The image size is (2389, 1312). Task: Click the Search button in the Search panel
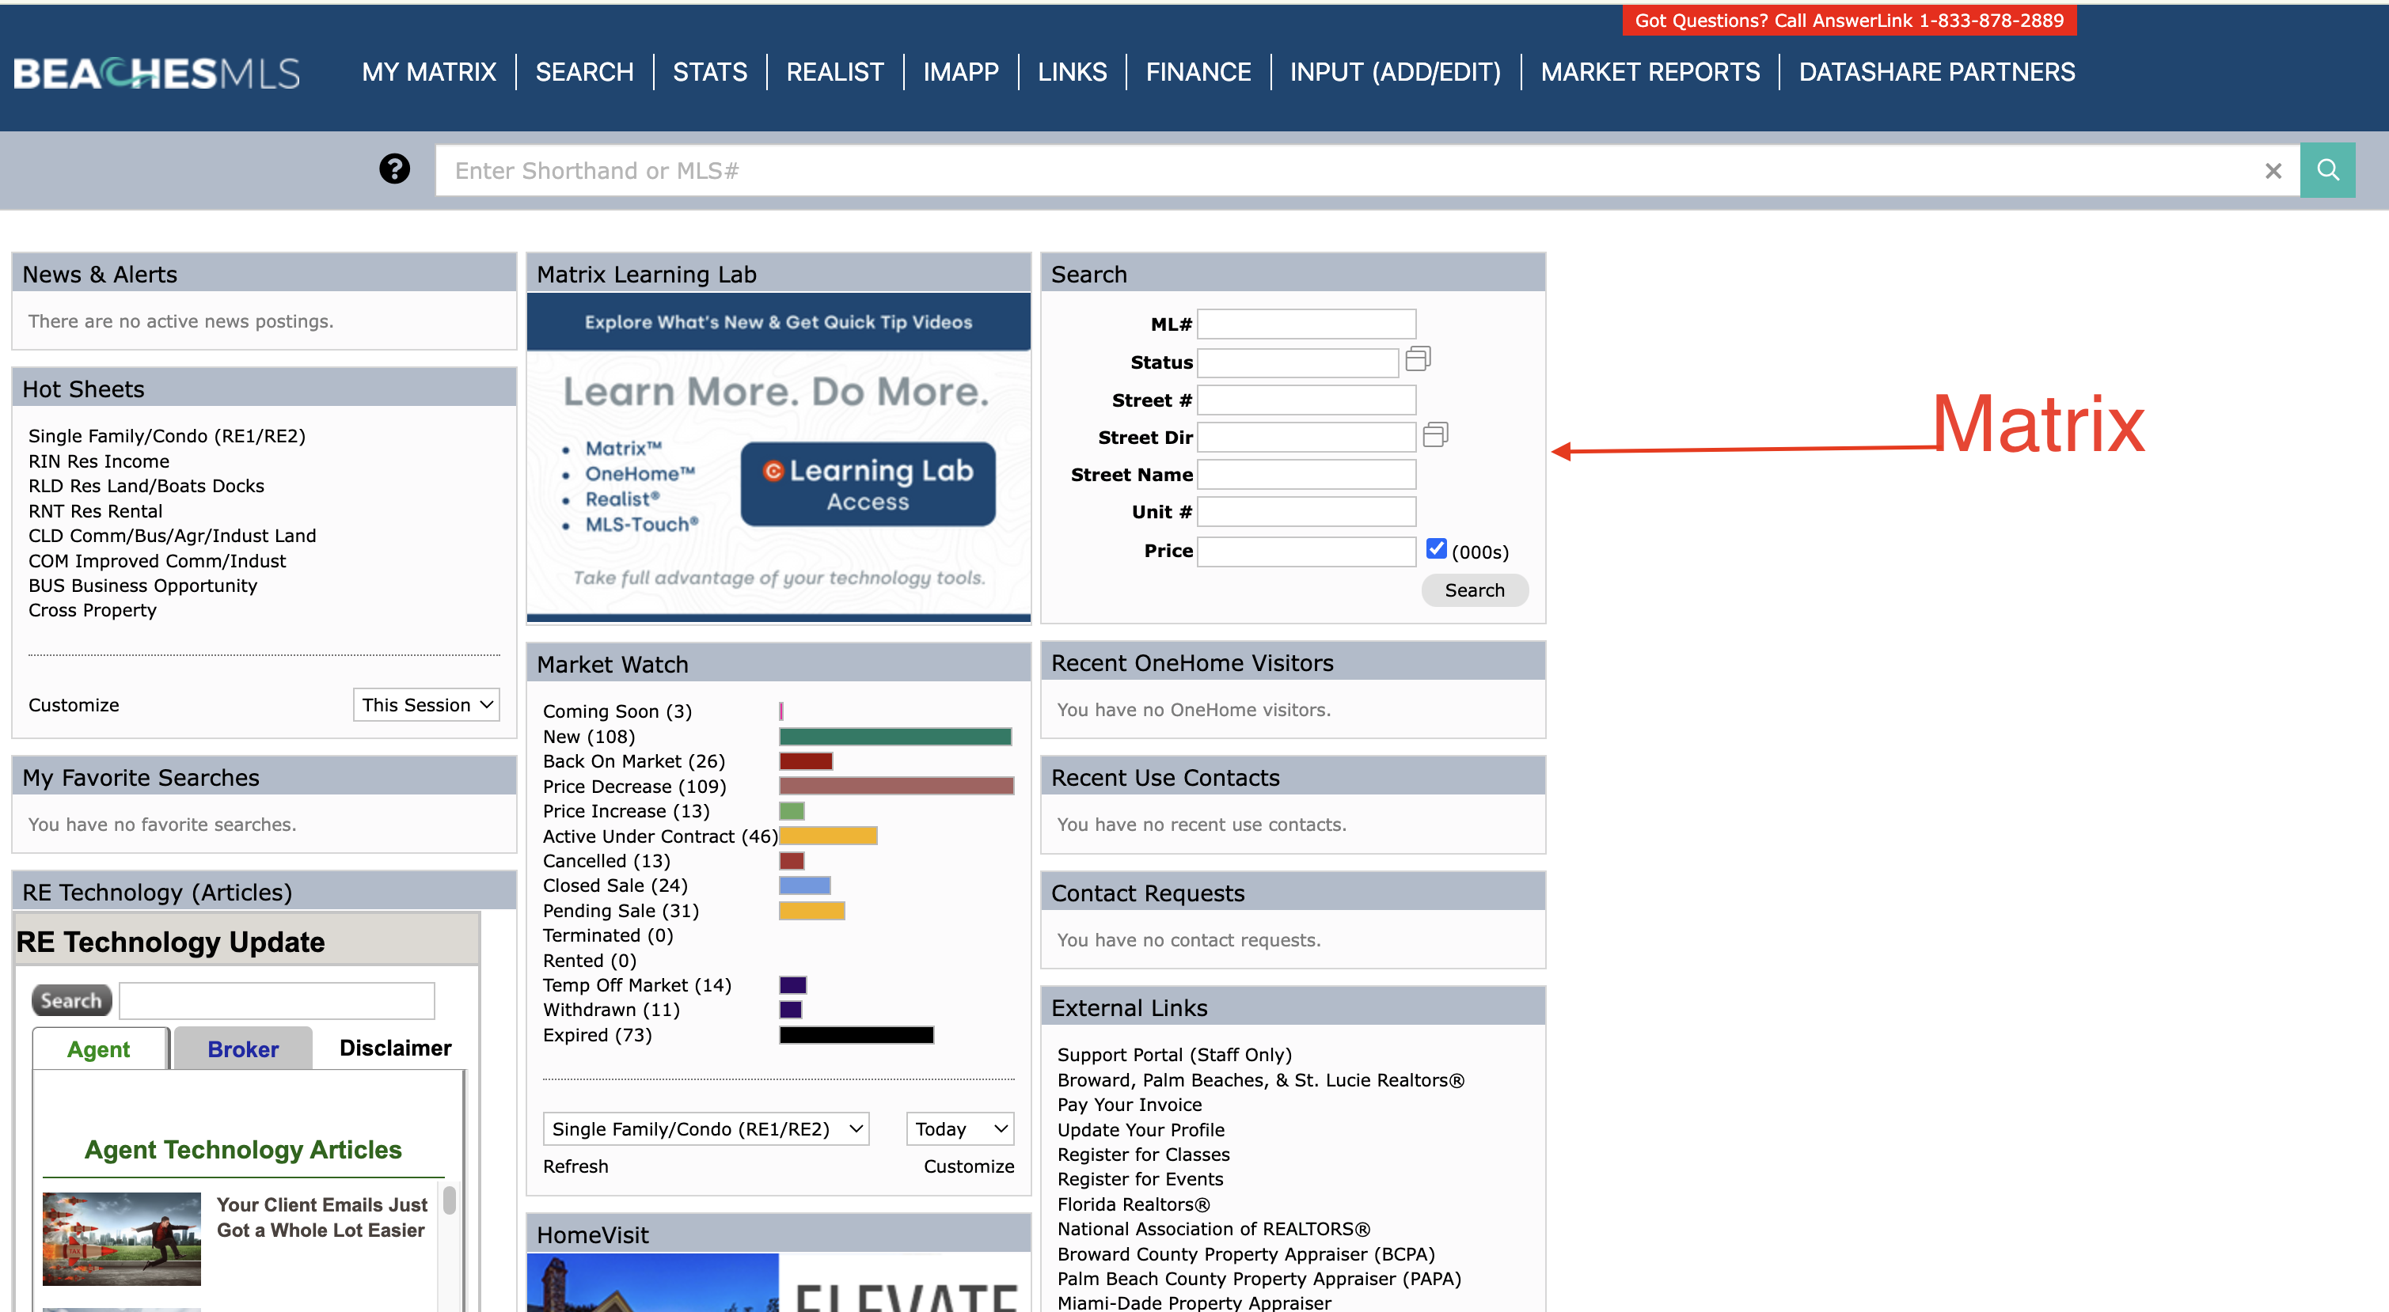[1475, 590]
